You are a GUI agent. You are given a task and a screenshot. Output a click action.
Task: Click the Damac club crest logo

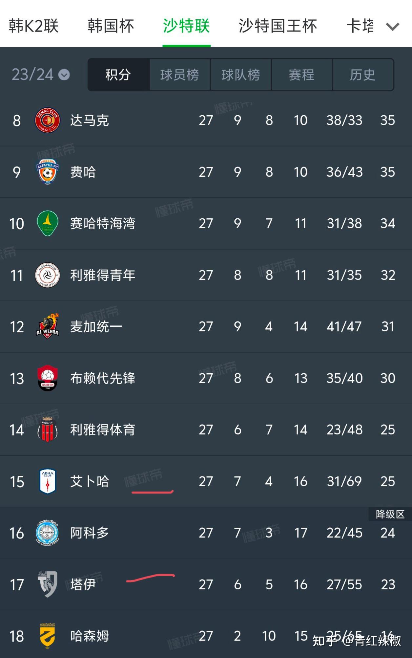48,120
